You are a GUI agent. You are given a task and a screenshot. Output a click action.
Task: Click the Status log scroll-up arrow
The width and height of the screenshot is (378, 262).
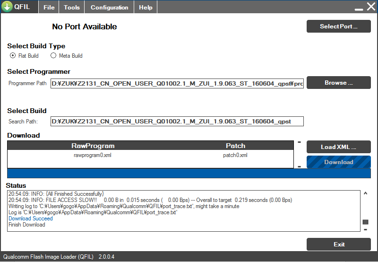coord(365,193)
